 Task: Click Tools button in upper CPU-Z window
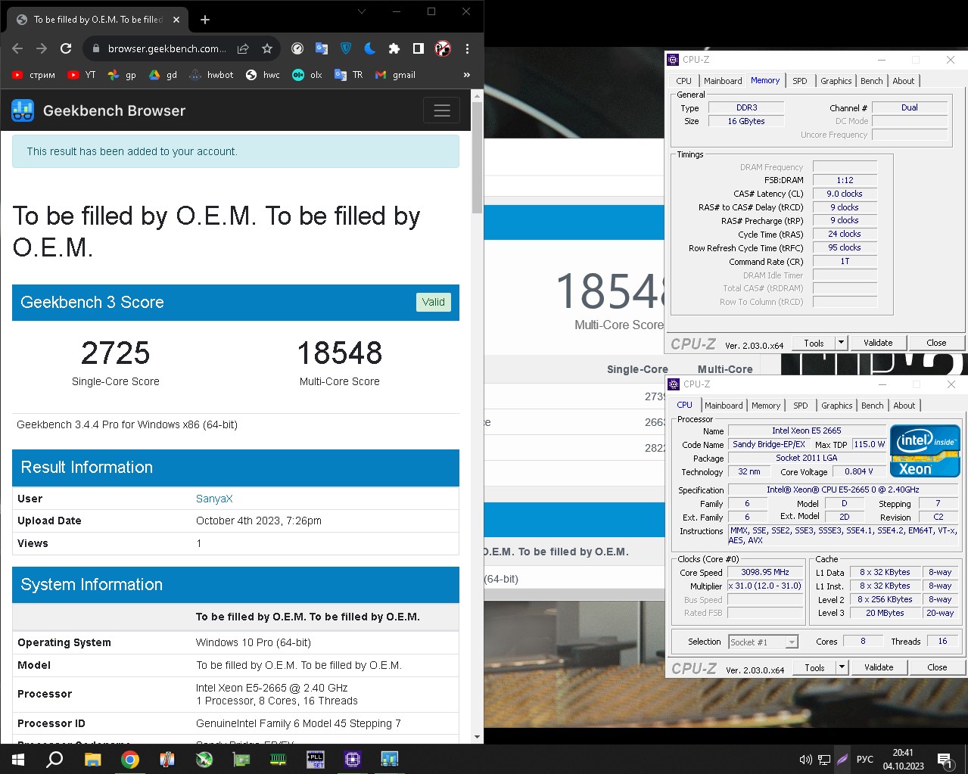(x=814, y=343)
